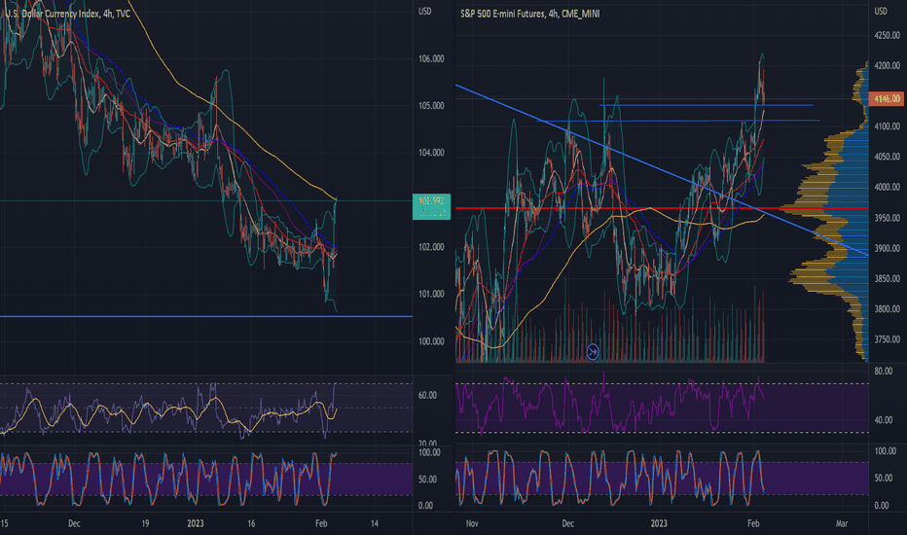Click the 3750.00 price axis label
Viewport: 907px width, 535px height.
click(x=888, y=339)
